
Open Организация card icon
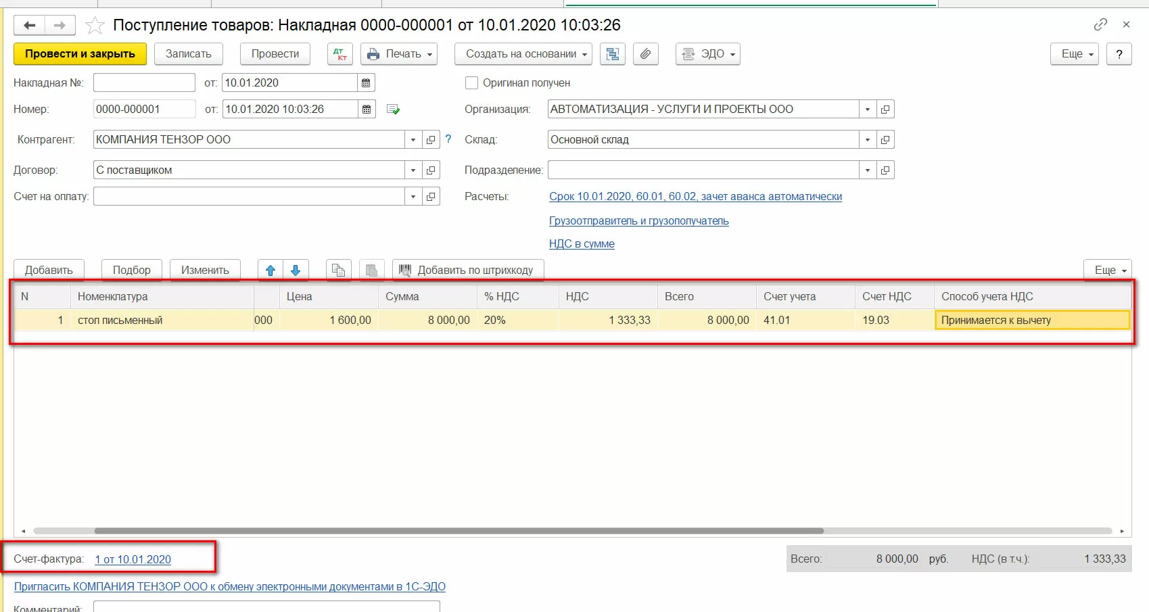click(885, 109)
